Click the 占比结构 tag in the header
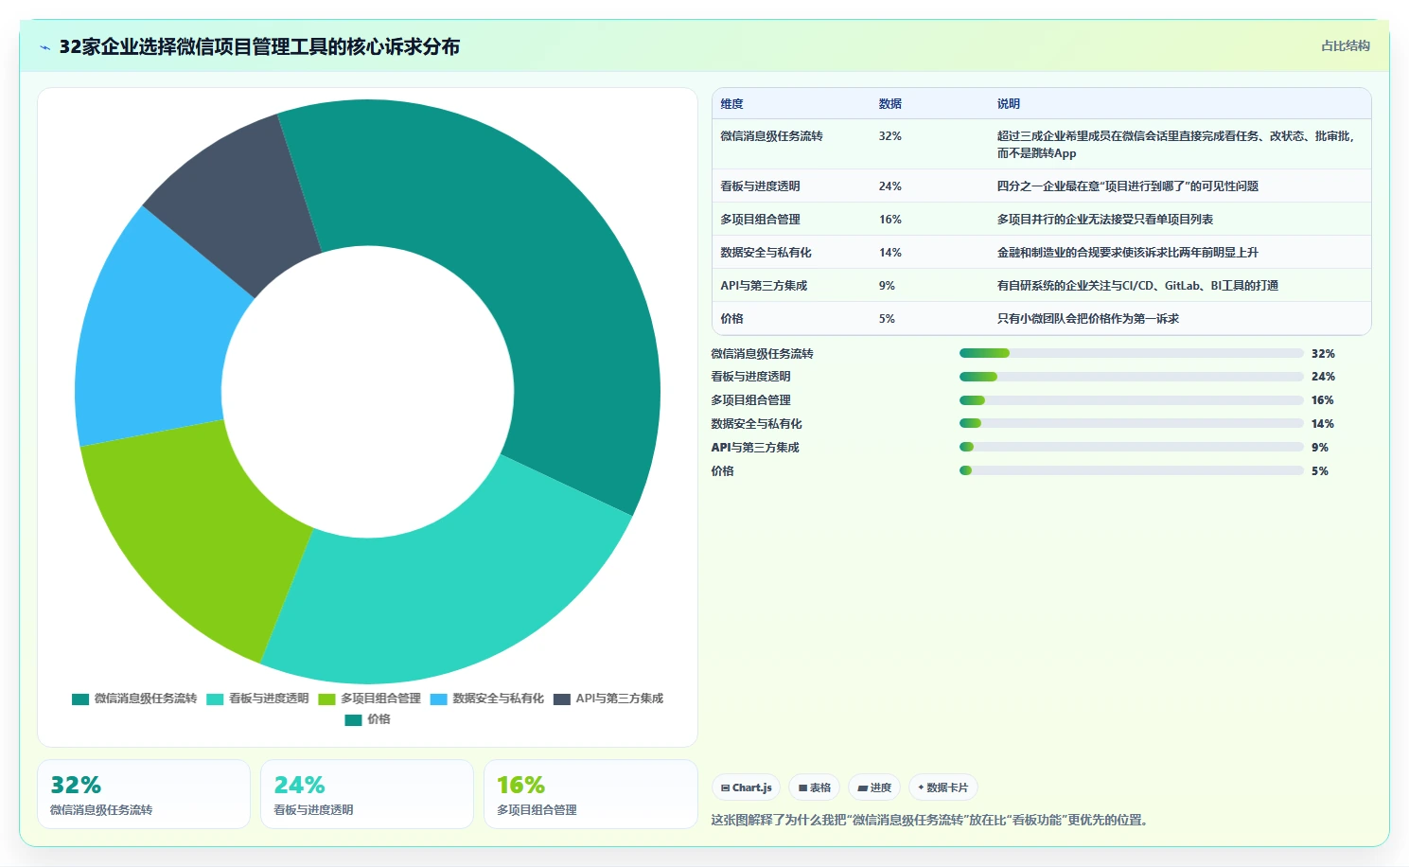Screen dimensions: 1409x867 (x=1345, y=45)
